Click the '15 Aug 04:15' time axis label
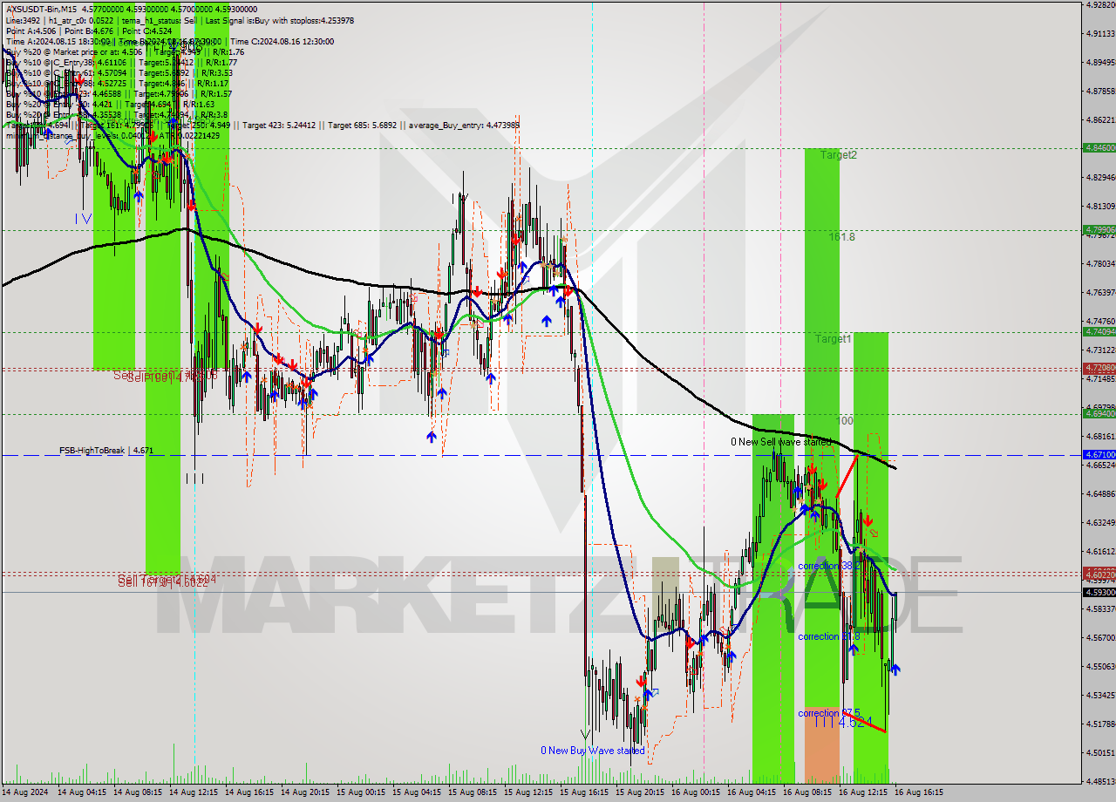This screenshot has width=1116, height=802. coord(417,792)
